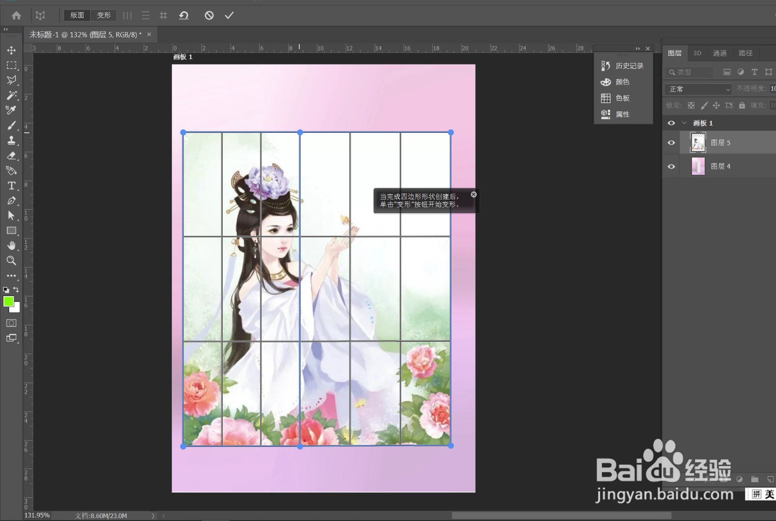Filter layers by adjustment layers

(741, 72)
